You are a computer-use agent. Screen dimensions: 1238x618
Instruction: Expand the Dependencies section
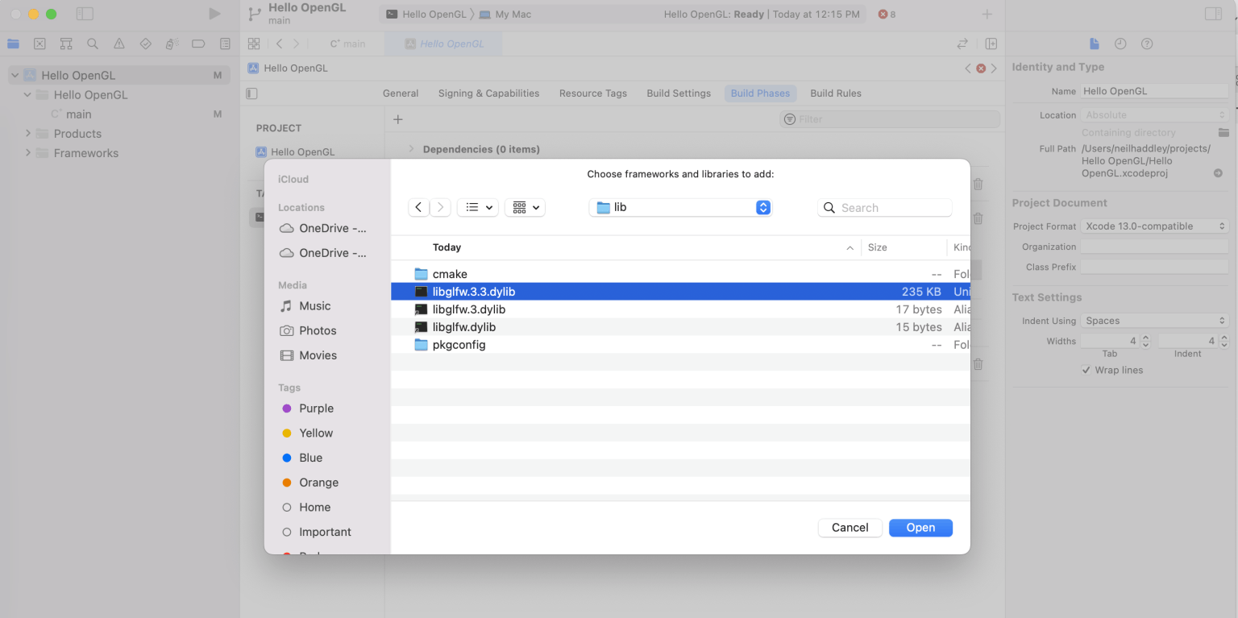411,149
